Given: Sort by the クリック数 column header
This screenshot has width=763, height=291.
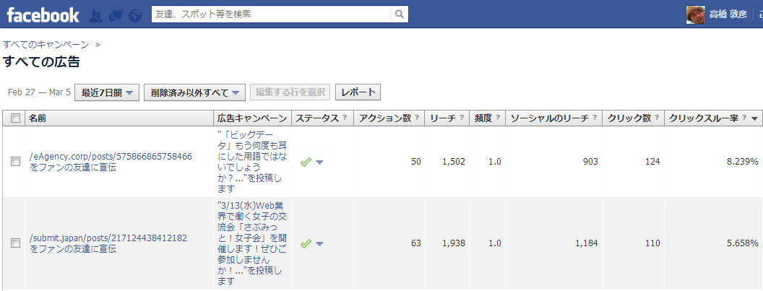Looking at the screenshot, I should 629,118.
